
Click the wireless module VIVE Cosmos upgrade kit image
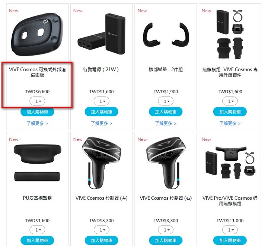230,34
